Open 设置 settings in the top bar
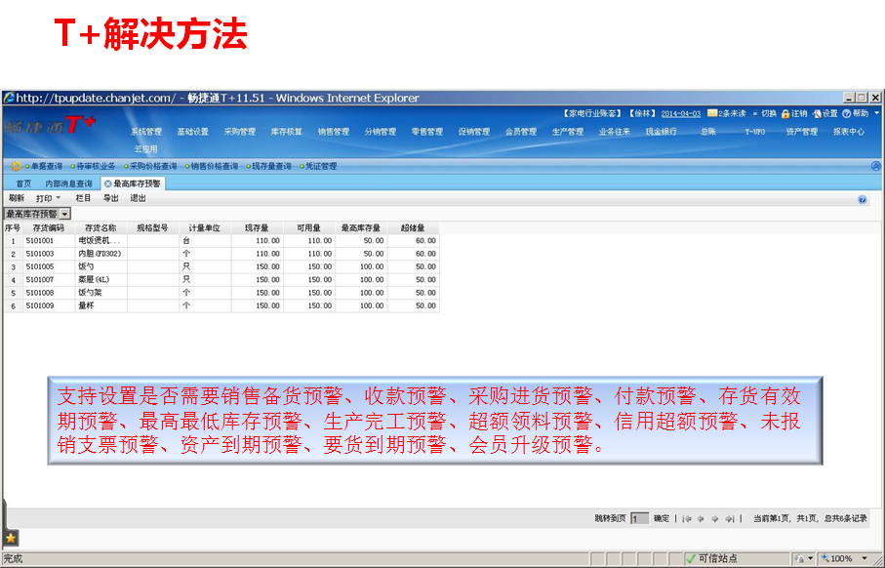This screenshot has width=885, height=568. point(825,113)
